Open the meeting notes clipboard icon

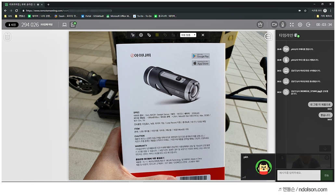[x=7, y=36]
